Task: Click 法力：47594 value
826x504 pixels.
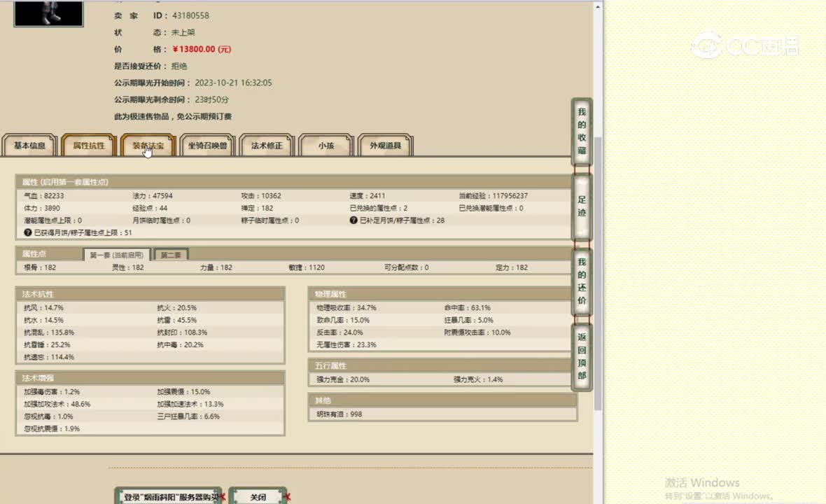Action: point(152,195)
